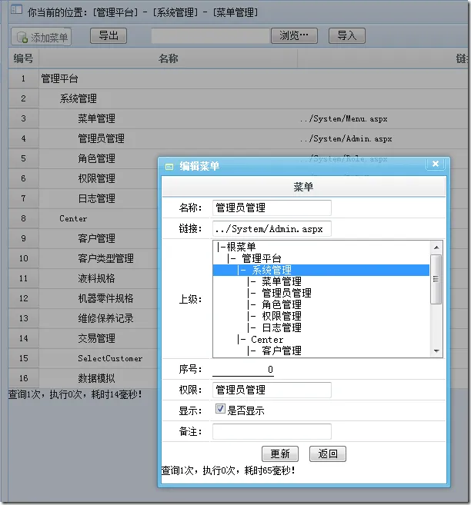
Task: Select the 系统管理 row in the background table
Action: (x=238, y=98)
